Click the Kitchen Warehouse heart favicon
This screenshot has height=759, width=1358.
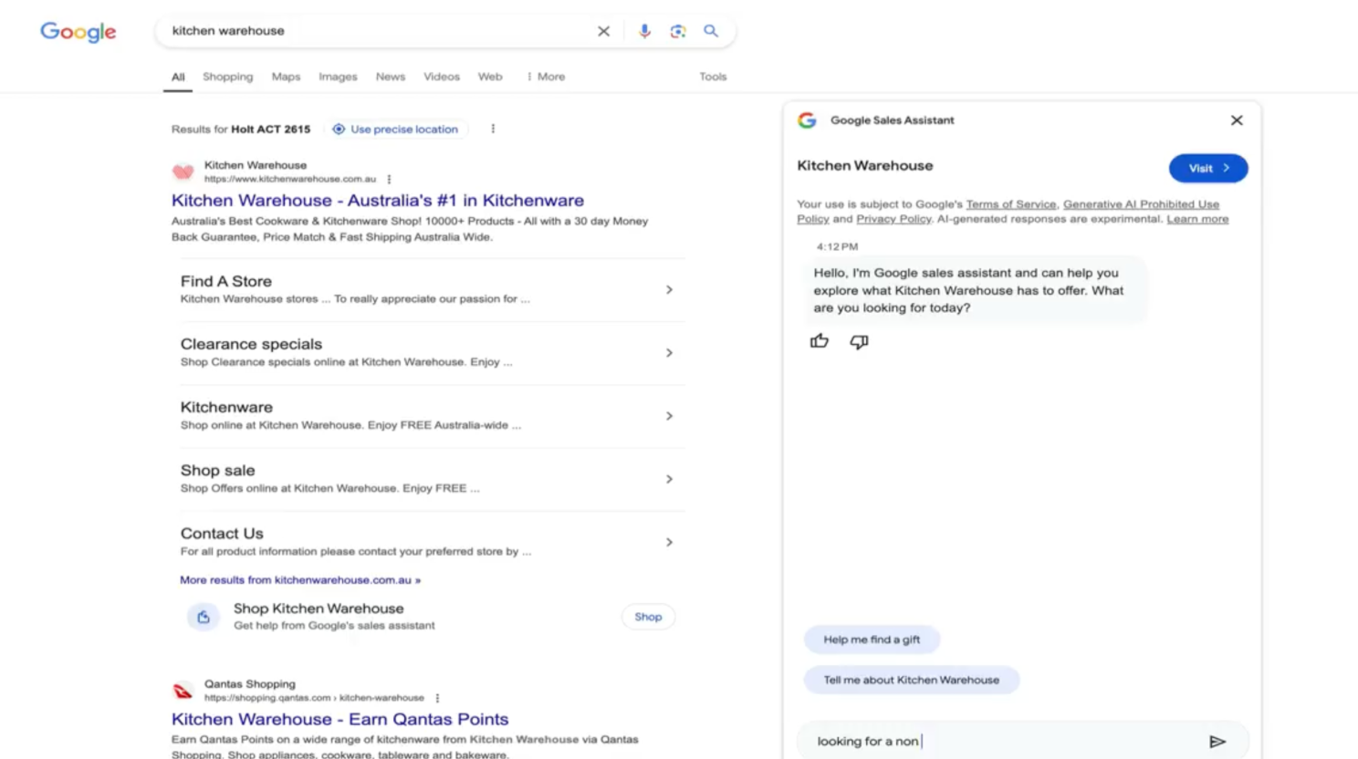183,172
